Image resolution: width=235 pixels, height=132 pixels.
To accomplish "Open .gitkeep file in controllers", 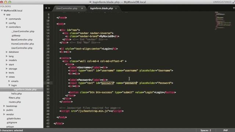I will point(16,36).
